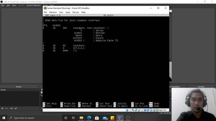
Task: Click '86400' Retry value
Action: coord(79,35)
